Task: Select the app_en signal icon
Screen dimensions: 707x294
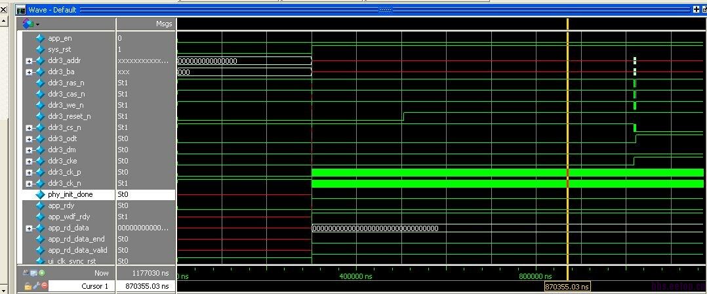Action: [41, 38]
